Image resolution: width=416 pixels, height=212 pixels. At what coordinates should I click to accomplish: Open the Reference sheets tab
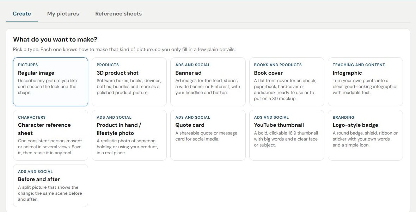[x=118, y=14]
